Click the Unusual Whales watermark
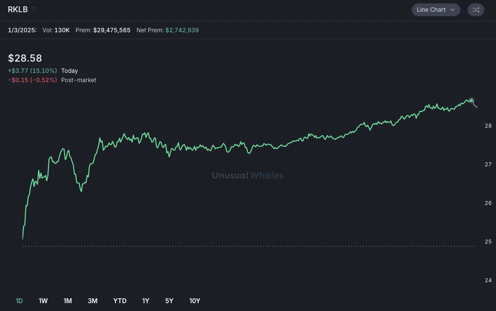496x311 pixels. [247, 176]
